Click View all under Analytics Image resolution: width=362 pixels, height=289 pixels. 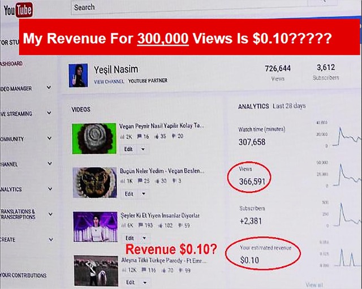pyautogui.click(x=314, y=284)
